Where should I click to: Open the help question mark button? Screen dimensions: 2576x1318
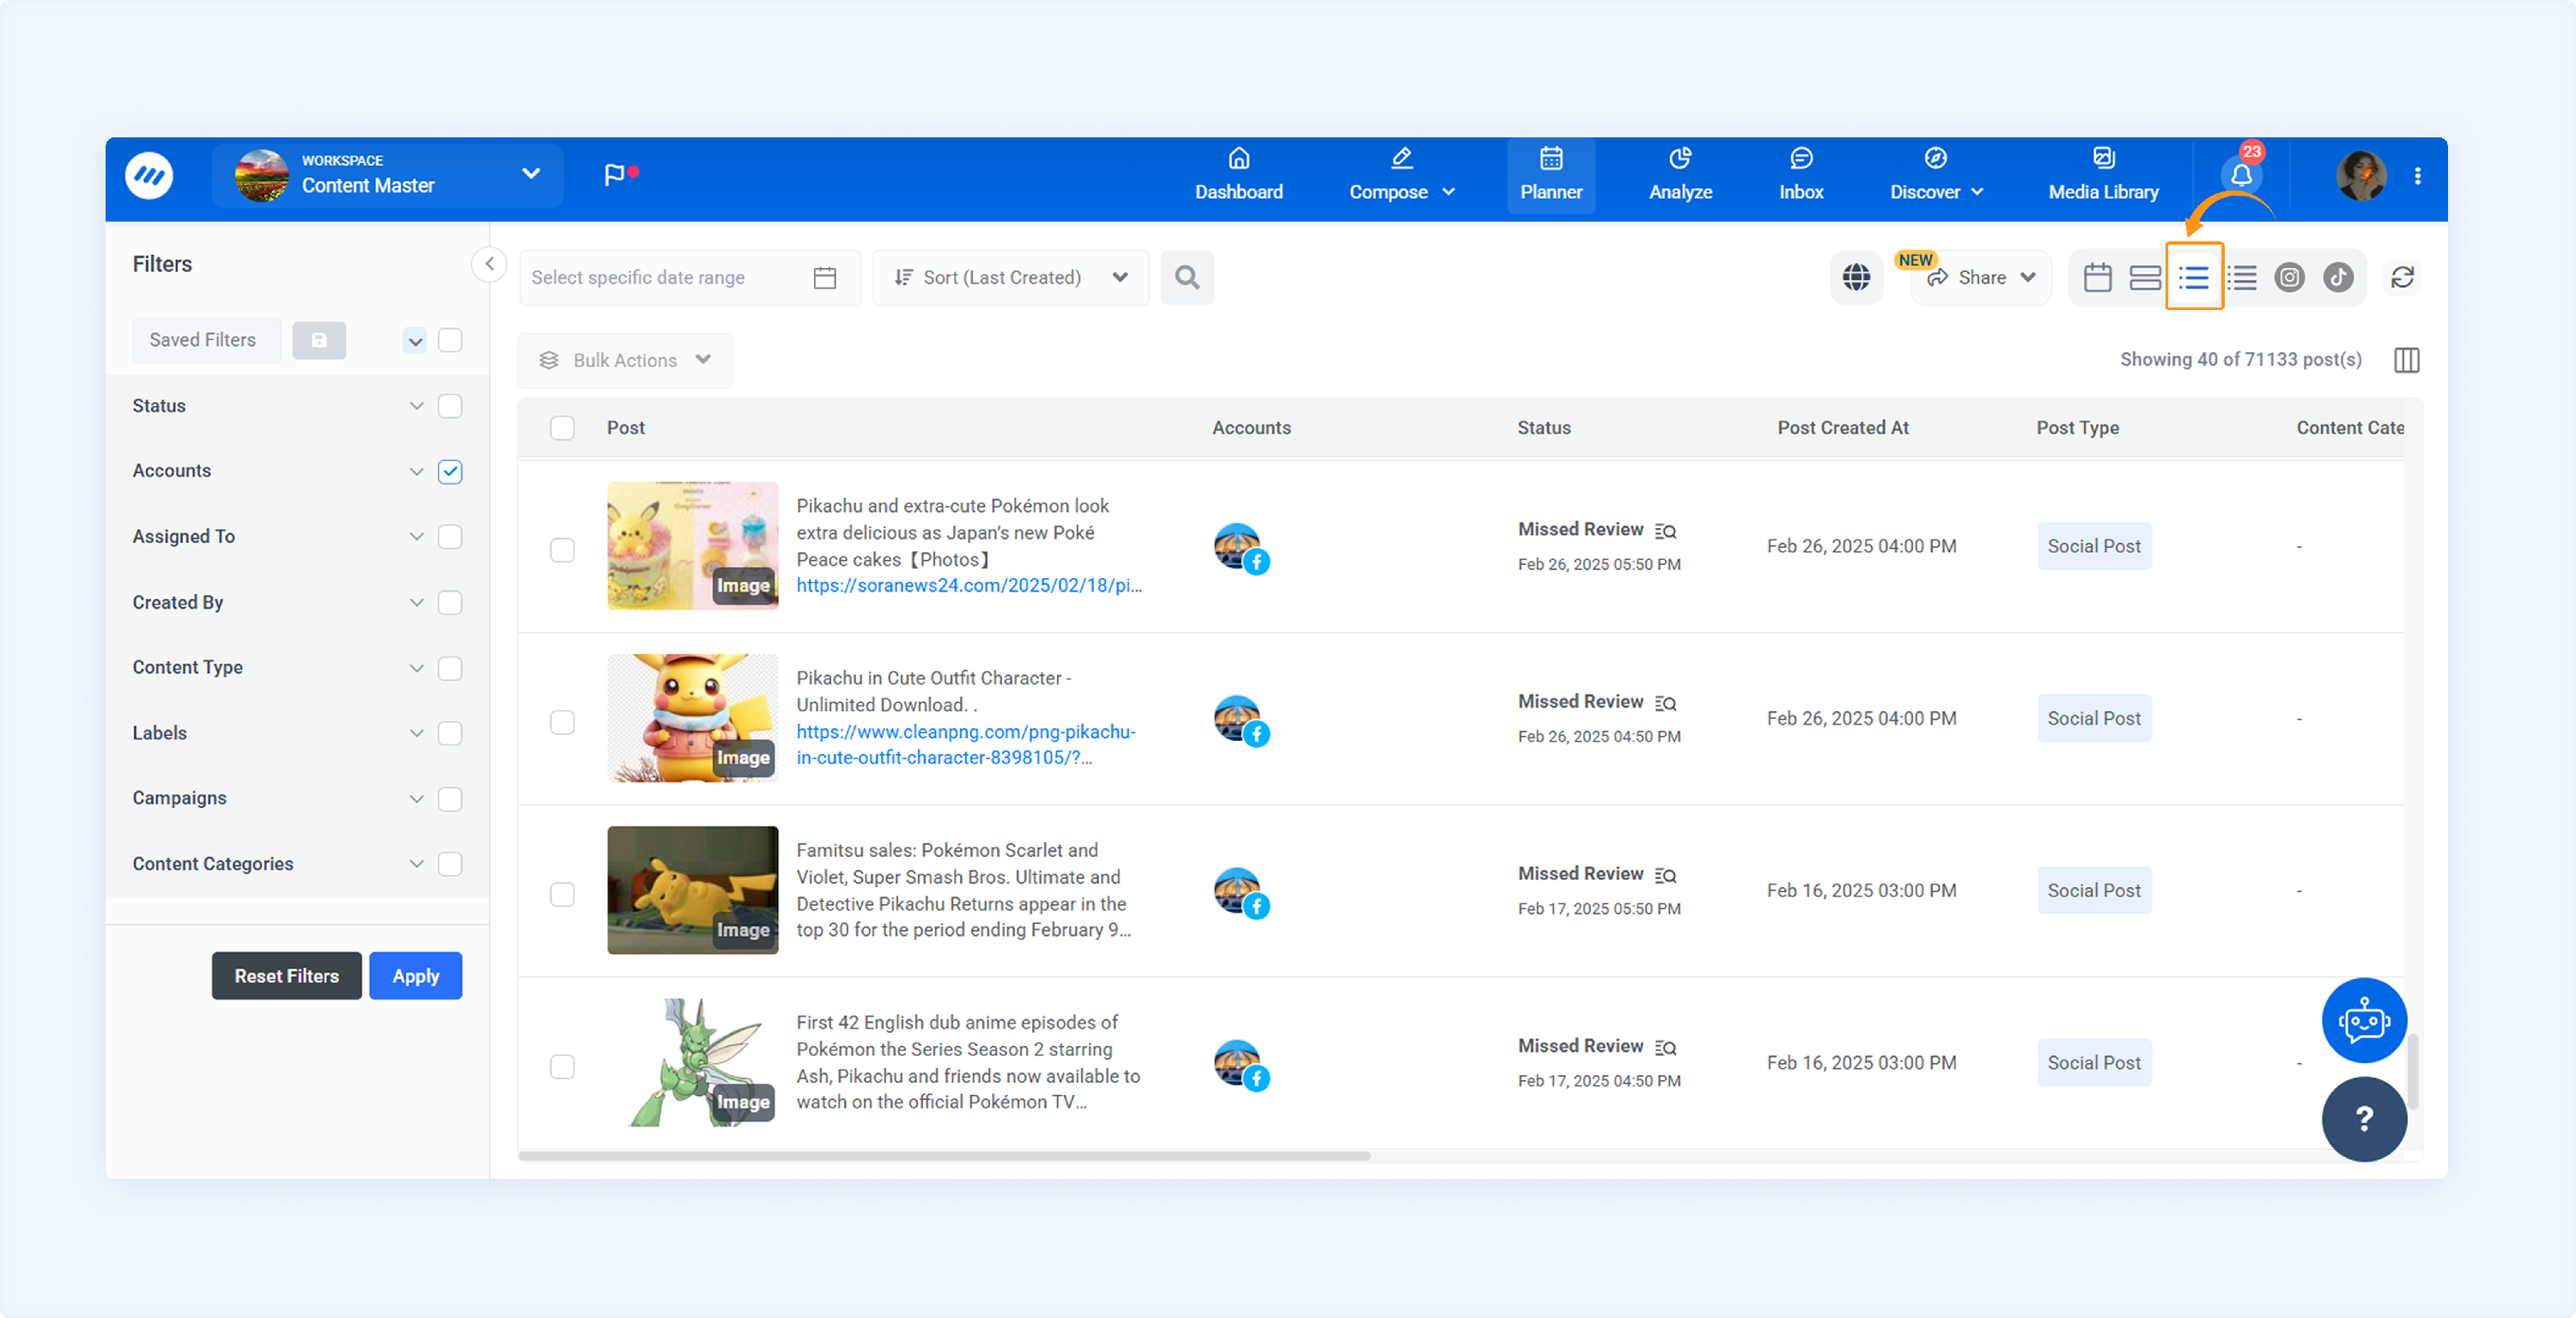click(2364, 1118)
